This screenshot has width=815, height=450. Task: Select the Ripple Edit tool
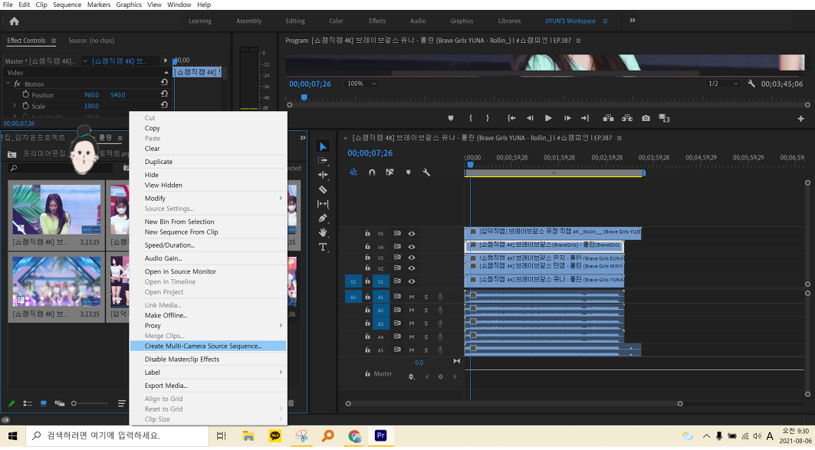(x=323, y=175)
